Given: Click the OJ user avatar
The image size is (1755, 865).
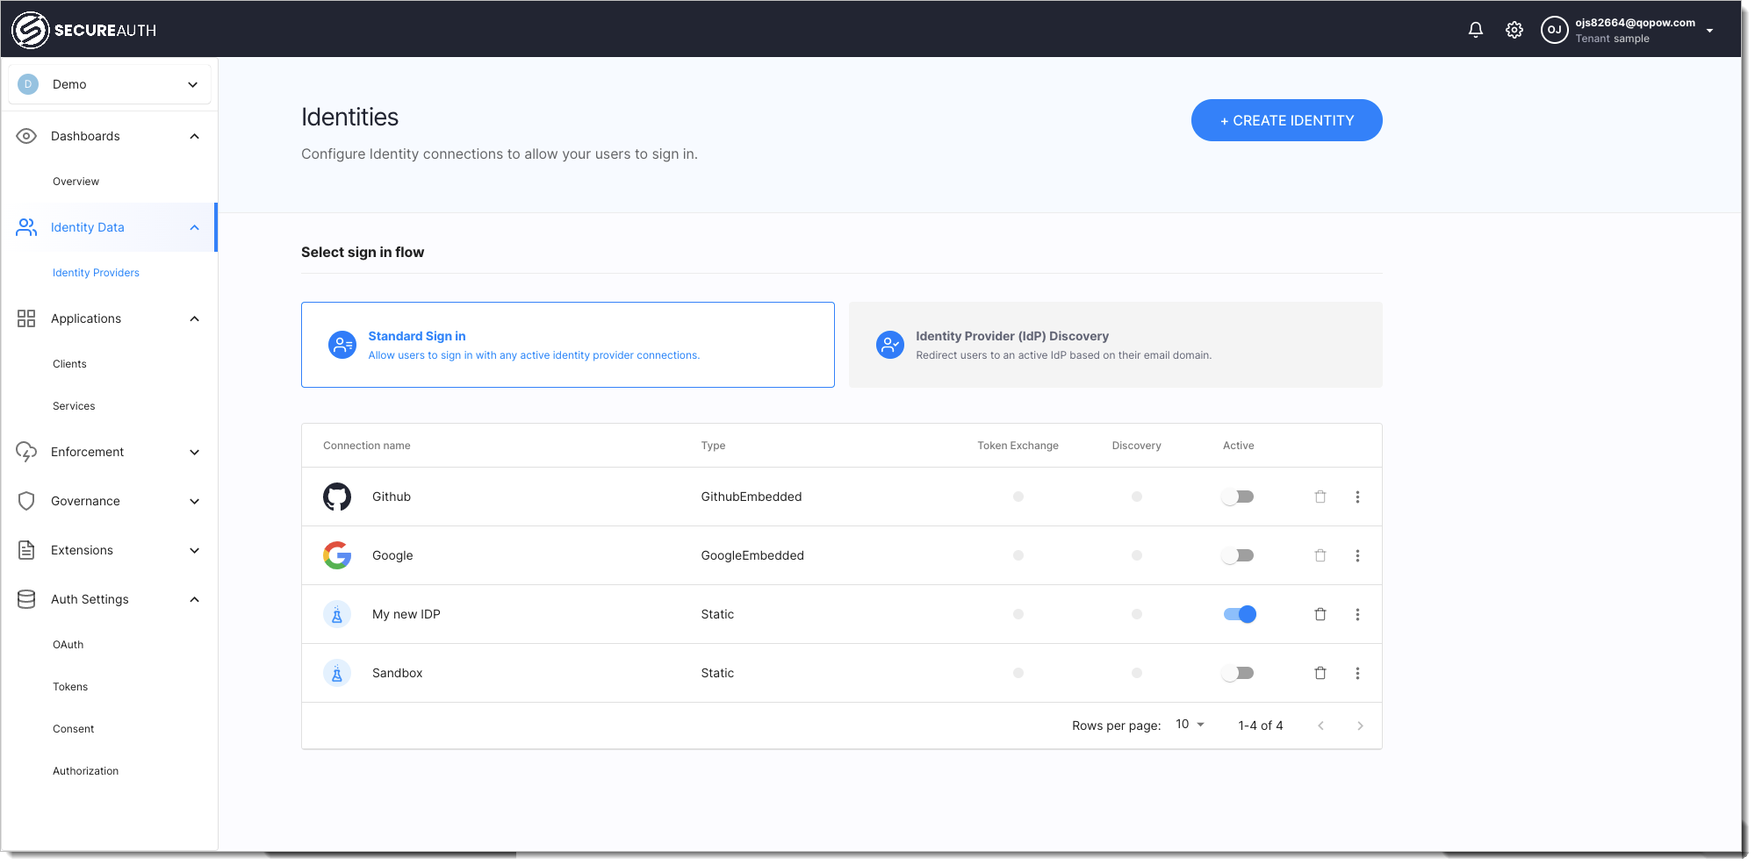Looking at the screenshot, I should point(1554,30).
